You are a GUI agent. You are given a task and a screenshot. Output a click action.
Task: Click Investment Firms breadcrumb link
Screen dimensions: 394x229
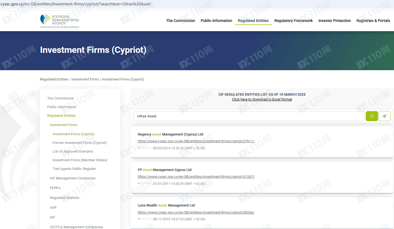[85, 79]
